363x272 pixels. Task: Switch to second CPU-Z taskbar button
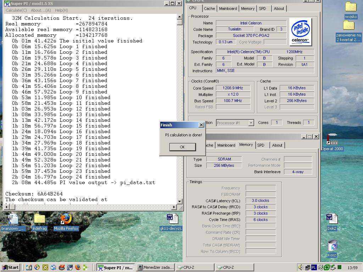tap(235, 268)
